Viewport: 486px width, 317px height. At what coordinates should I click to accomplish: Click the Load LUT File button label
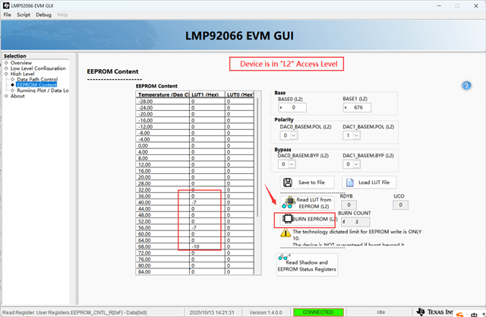tap(374, 182)
